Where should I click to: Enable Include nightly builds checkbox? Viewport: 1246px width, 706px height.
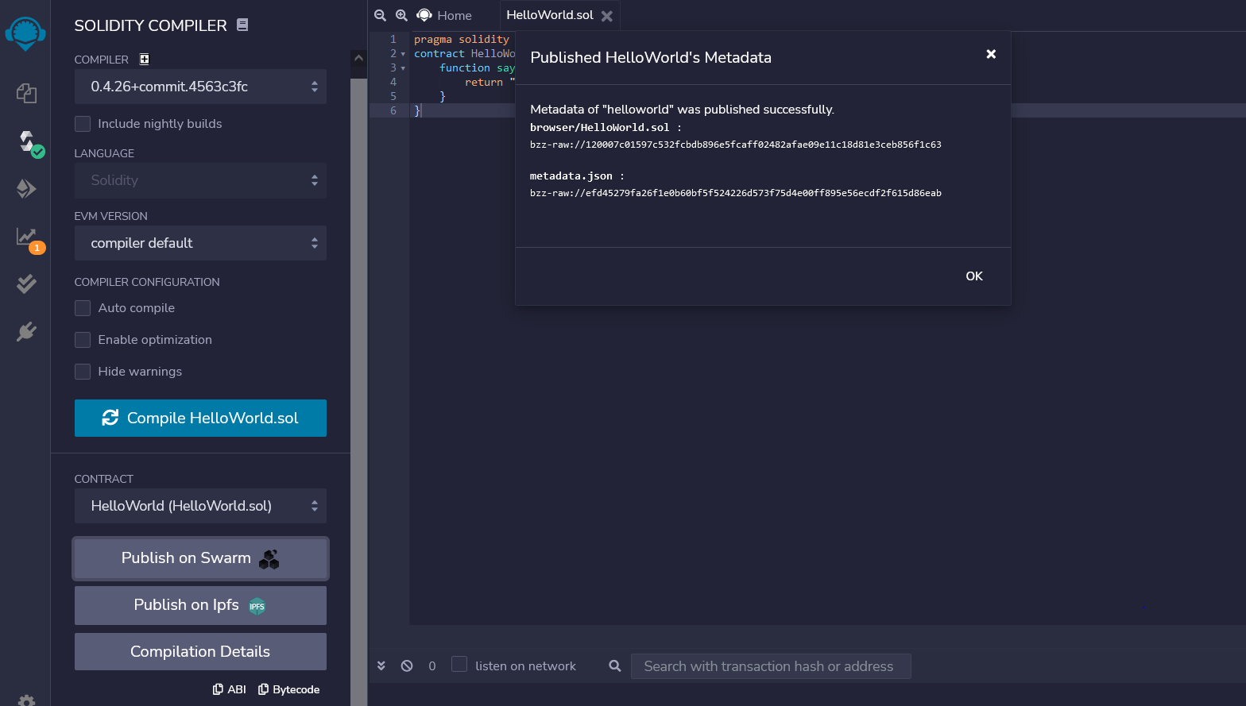83,124
